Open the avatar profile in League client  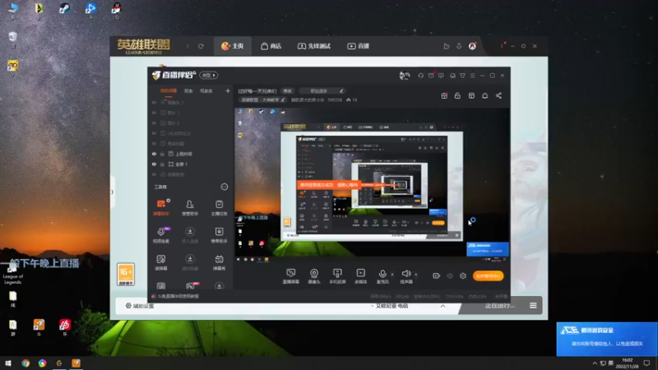tap(472, 46)
